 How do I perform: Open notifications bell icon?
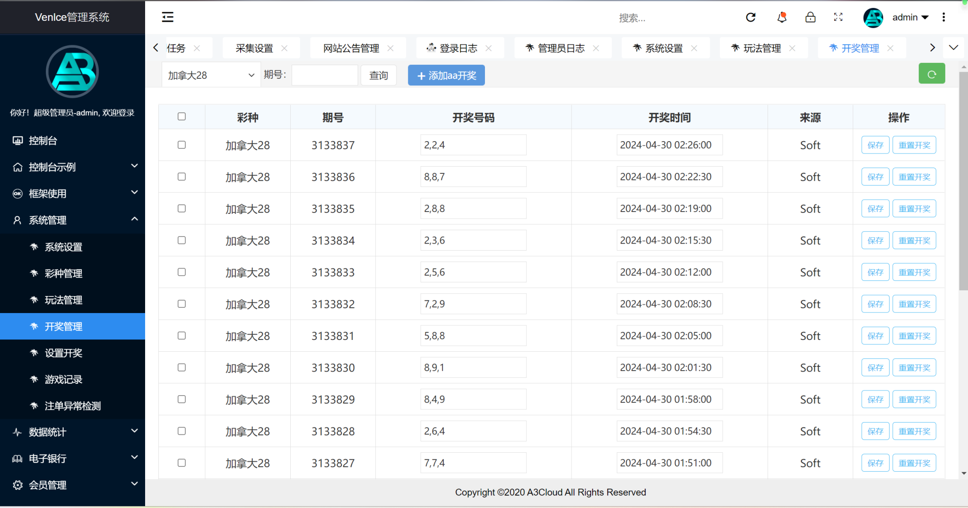click(782, 17)
